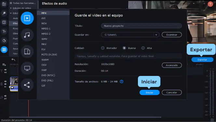Screen dimensions: 216x122
Task: Click the timeline horizontal scrollbar
Action: 85,117
